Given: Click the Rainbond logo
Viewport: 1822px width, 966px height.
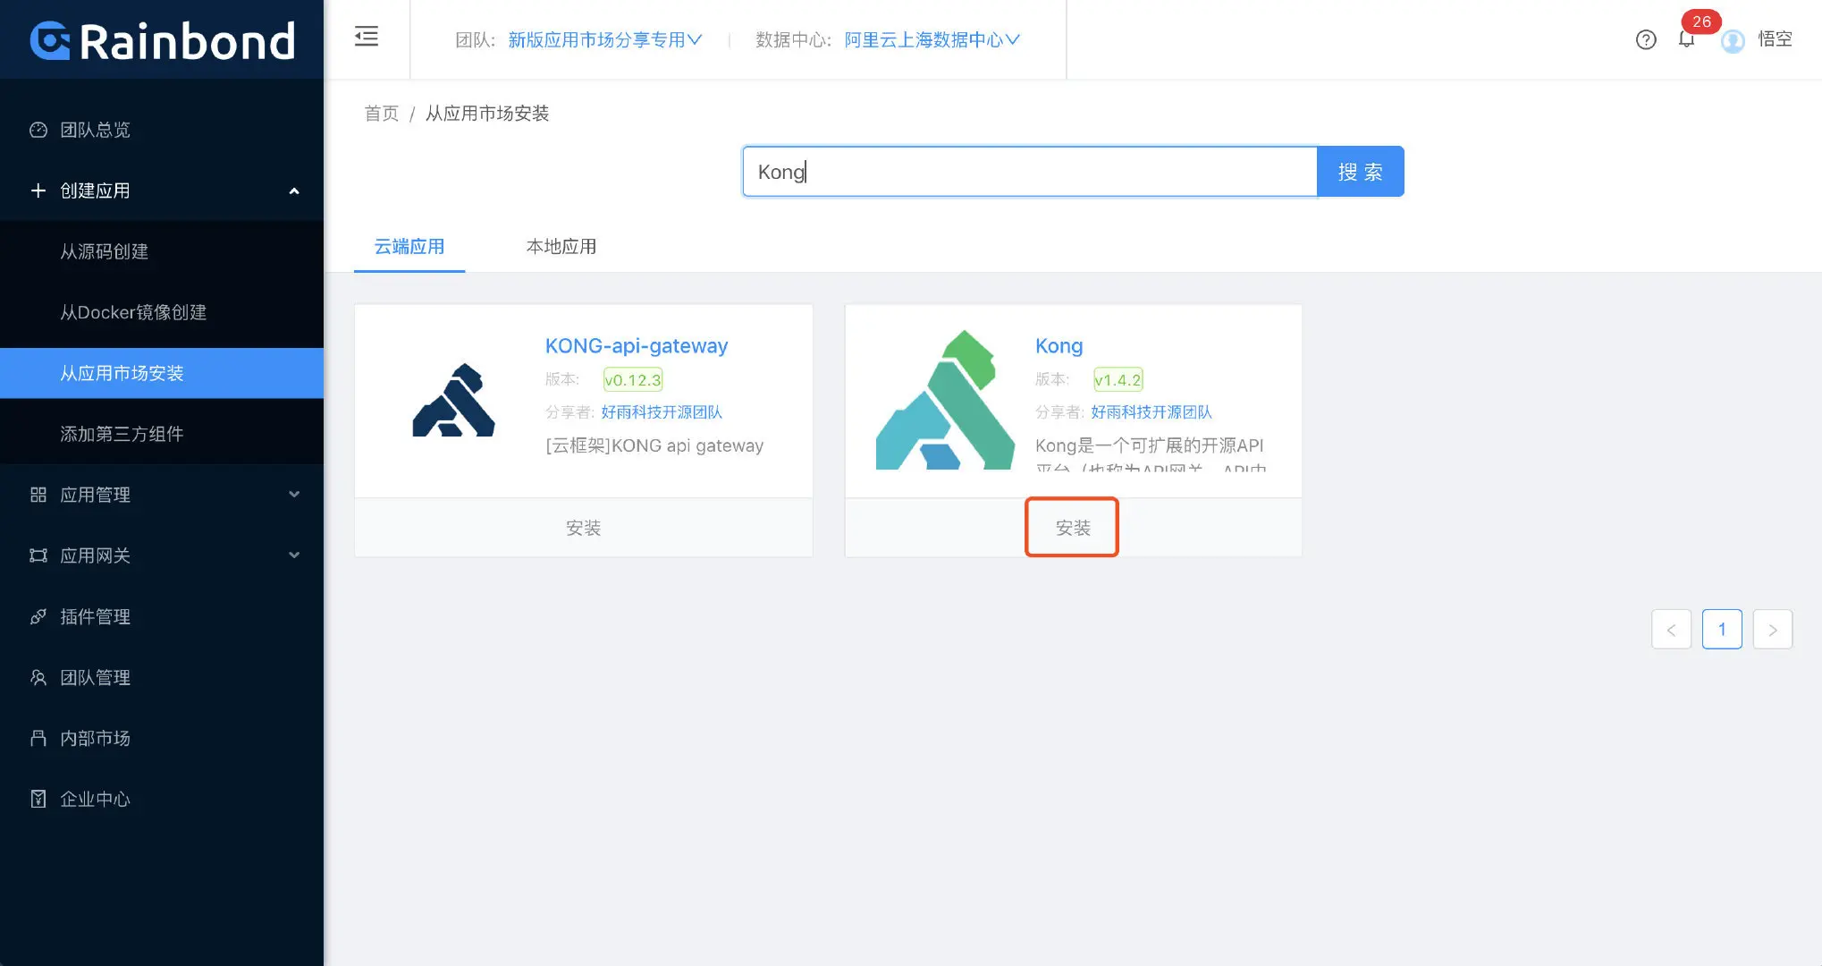Looking at the screenshot, I should pos(162,39).
